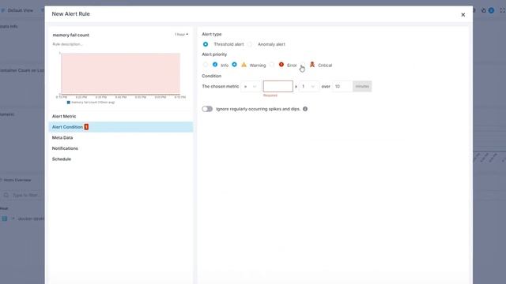The width and height of the screenshot is (506, 284).
Task: Click the yellow Warning triangle icon
Action: pos(244,65)
